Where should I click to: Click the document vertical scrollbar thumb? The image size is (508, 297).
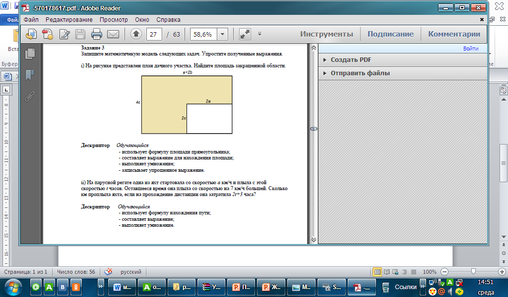(x=314, y=129)
